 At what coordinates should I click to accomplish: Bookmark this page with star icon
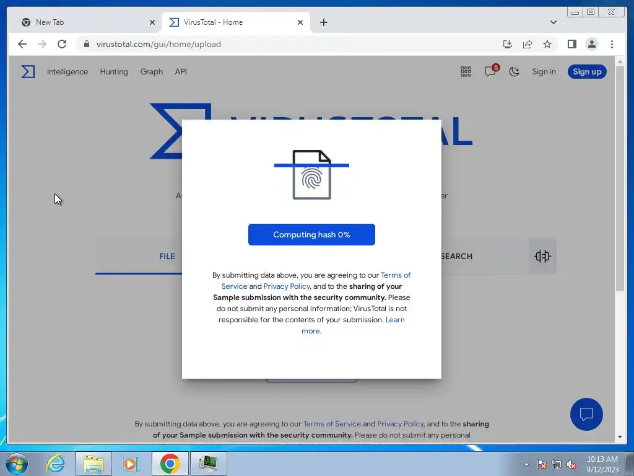547,44
